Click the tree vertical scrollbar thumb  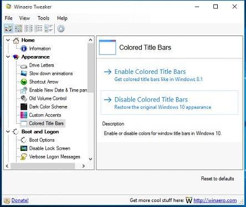coord(90,68)
